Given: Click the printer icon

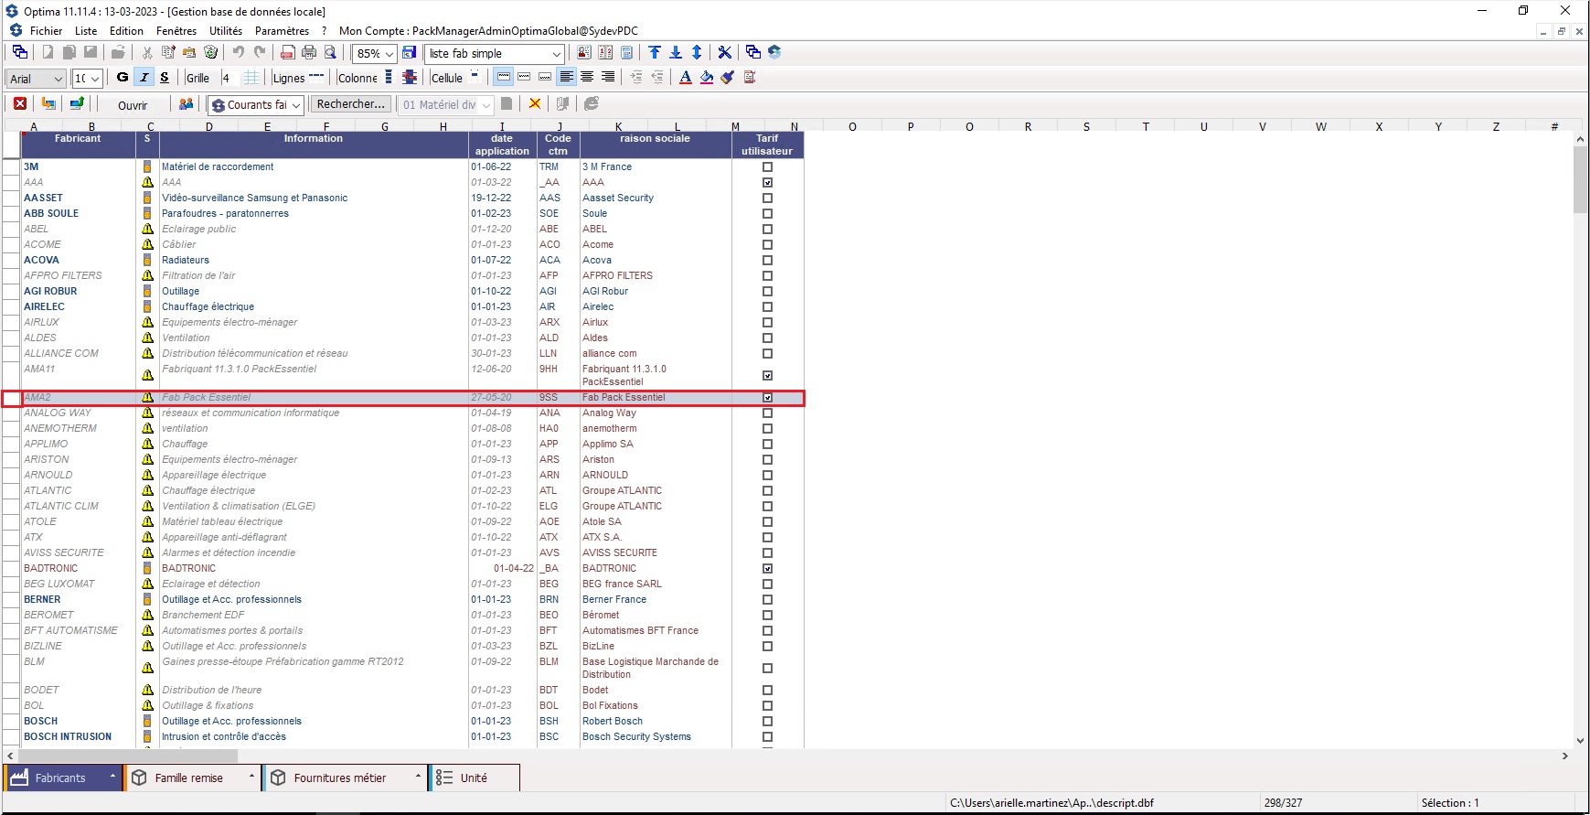Looking at the screenshot, I should coord(309,53).
